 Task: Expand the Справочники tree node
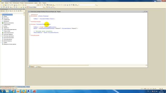tap(1, 20)
